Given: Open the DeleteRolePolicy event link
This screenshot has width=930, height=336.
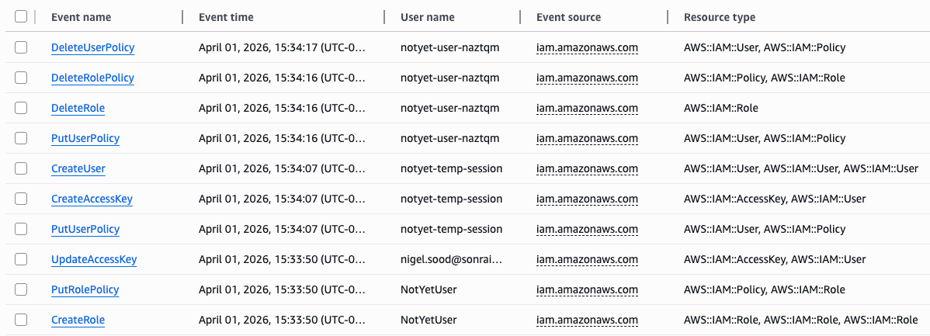Looking at the screenshot, I should (x=92, y=78).
